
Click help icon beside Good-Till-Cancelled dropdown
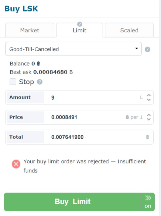tap(147, 49)
